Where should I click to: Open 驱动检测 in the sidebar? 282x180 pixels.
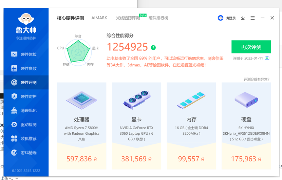coord(26,125)
